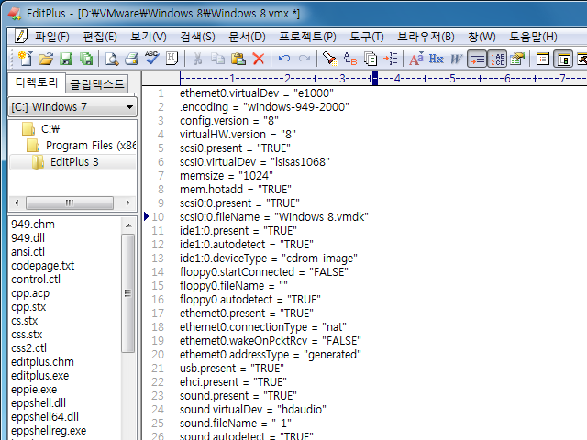Click the folder tree's left scroll arrow

pos(17,203)
